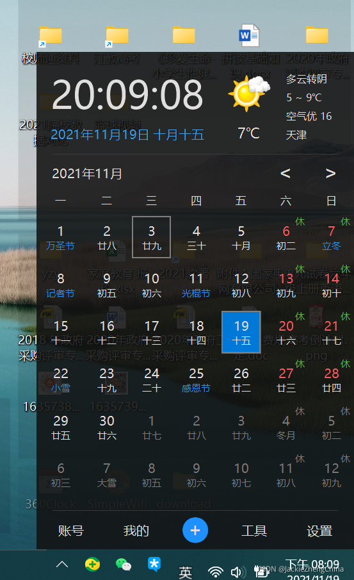Click the 多云转阴 weather text

pos(307,78)
